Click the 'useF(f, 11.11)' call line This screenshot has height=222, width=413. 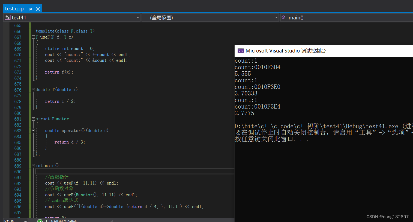click(x=82, y=183)
